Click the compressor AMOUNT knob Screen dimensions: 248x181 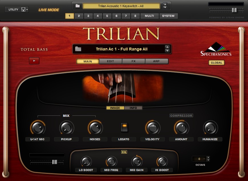[x=182, y=128]
